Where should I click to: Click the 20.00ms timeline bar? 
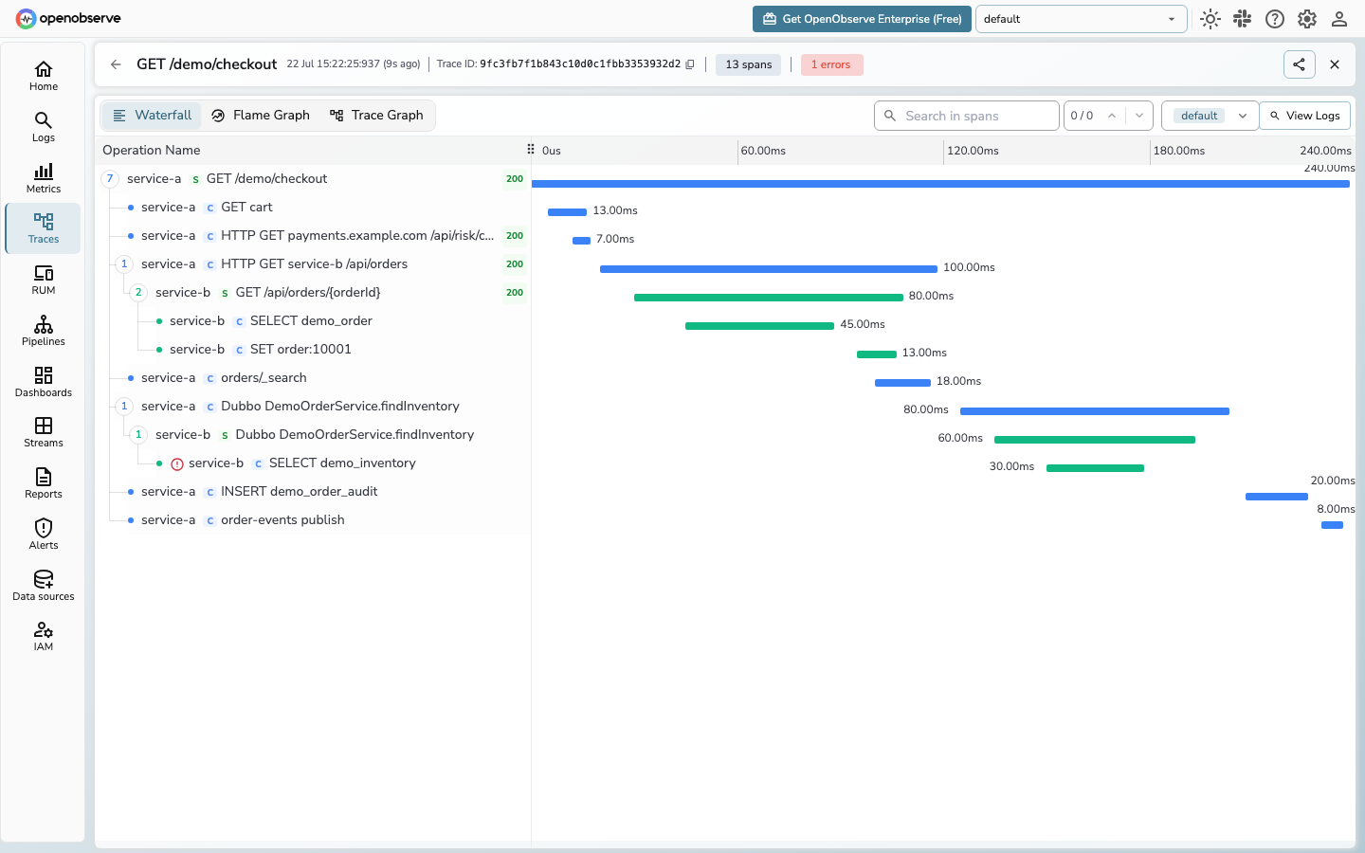(1277, 497)
